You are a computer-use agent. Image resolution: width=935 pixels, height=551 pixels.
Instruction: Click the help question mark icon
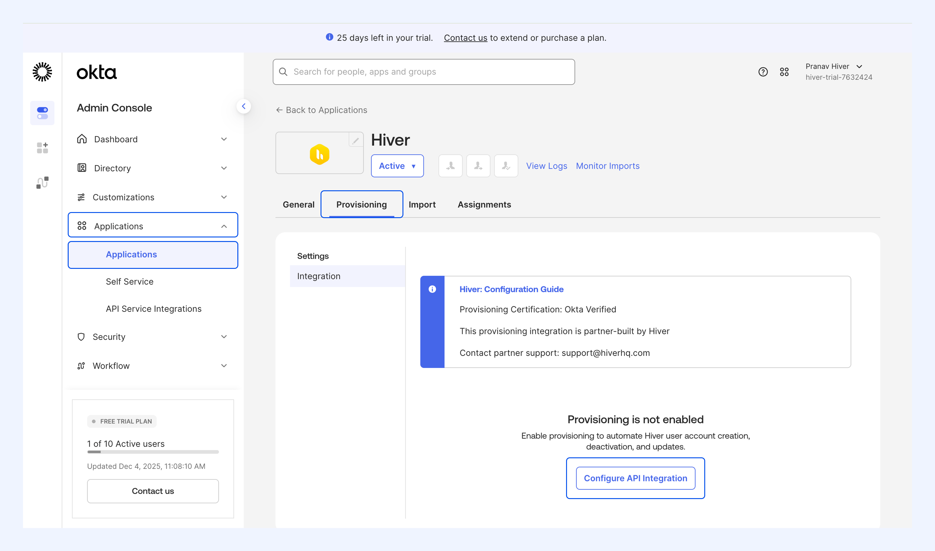pyautogui.click(x=763, y=72)
